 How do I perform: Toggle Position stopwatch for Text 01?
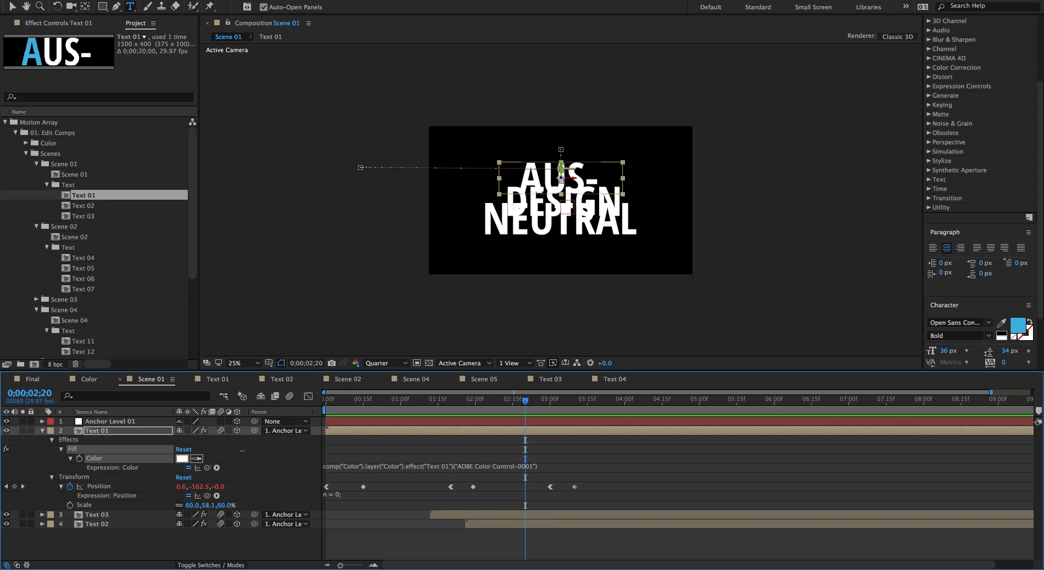pyautogui.click(x=70, y=486)
